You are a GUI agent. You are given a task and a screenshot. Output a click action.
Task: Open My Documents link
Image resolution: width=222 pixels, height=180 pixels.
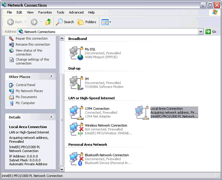pyautogui.click(x=26, y=97)
